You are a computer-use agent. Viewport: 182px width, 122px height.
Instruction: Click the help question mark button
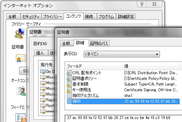pyautogui.click(x=142, y=4)
